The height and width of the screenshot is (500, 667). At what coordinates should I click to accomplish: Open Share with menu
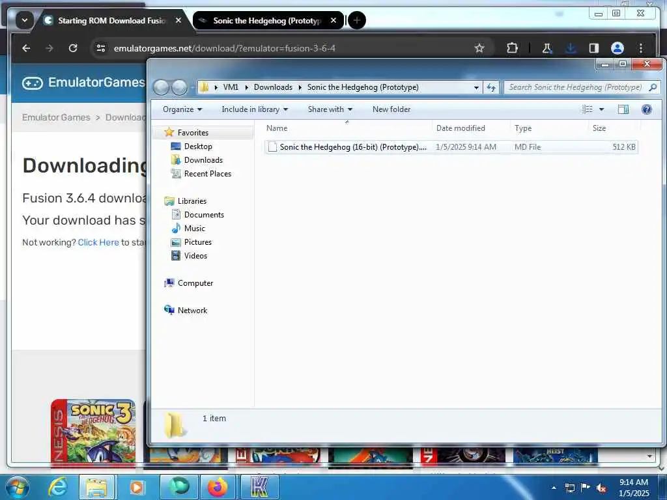pos(330,109)
